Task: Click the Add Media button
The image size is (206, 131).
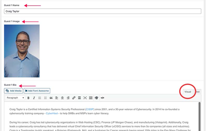Action: coord(13,91)
